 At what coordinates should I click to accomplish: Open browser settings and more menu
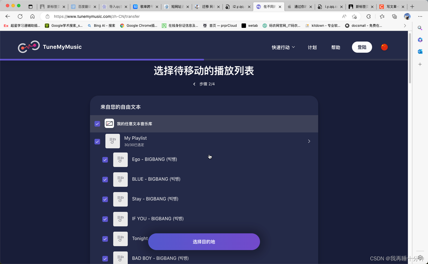(420, 16)
